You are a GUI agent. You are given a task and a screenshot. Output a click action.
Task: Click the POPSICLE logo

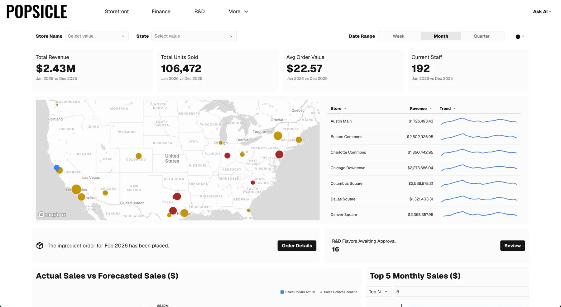(36, 12)
